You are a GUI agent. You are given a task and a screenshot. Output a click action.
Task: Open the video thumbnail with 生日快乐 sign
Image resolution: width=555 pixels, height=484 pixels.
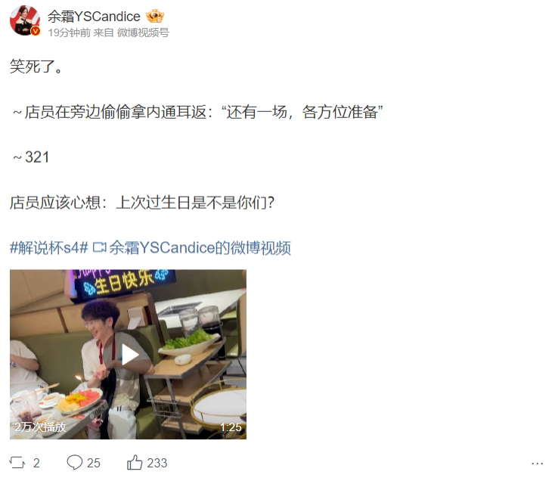point(128,354)
